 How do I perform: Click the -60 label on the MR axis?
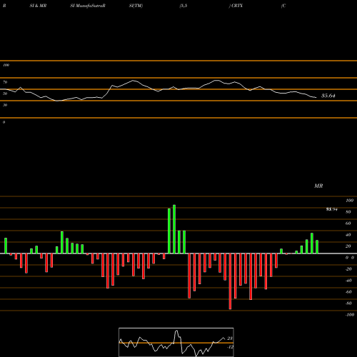pyautogui.click(x=348, y=292)
